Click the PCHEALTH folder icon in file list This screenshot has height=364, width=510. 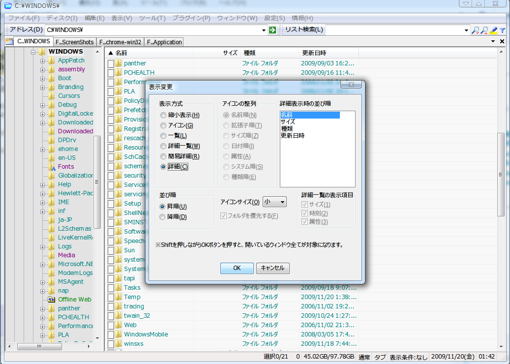click(x=119, y=72)
